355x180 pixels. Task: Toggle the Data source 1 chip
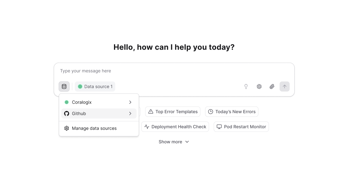95,86
